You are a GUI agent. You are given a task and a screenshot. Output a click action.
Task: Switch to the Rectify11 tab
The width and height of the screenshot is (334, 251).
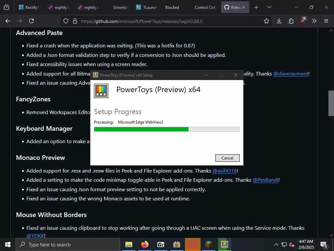(29, 8)
